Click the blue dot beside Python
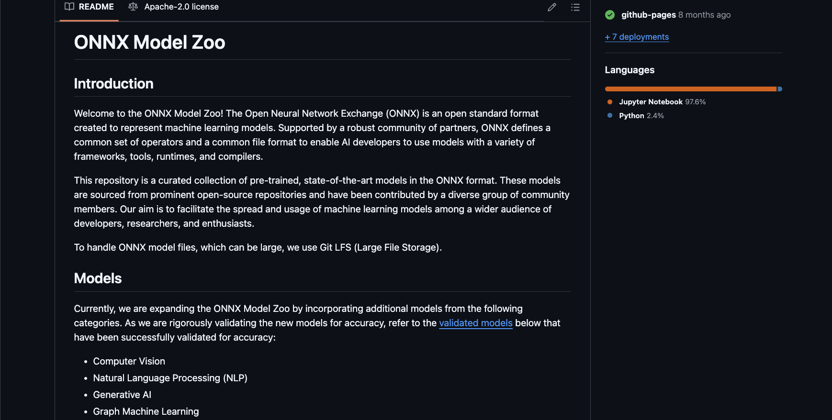 (x=610, y=115)
